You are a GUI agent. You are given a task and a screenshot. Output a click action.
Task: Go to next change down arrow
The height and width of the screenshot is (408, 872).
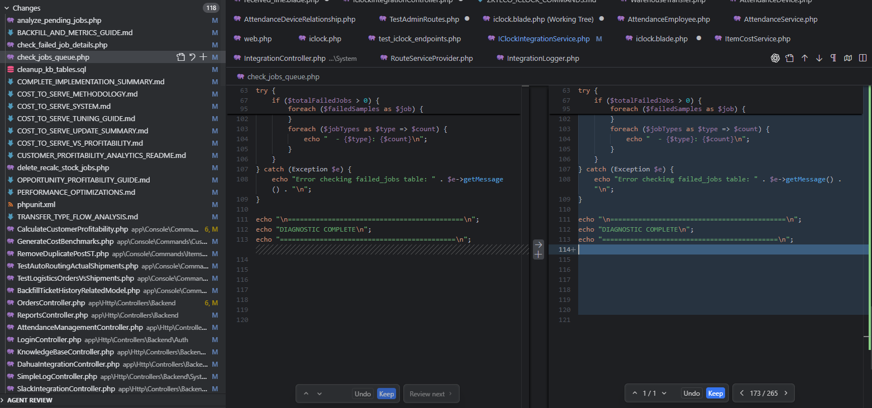(819, 58)
